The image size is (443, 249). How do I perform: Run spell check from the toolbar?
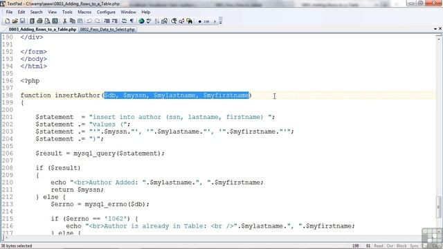click(x=149, y=21)
